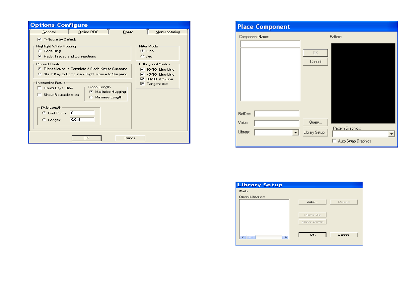
Task: Enable Auto Swap Graphics checkbox
Action: (334, 141)
